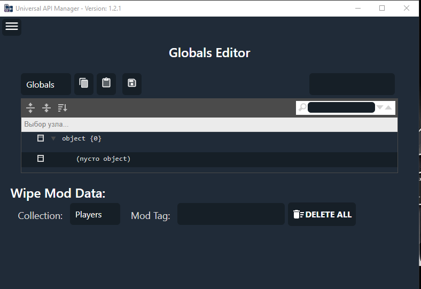
Task: Go to next search result arrow
Action: [380, 107]
